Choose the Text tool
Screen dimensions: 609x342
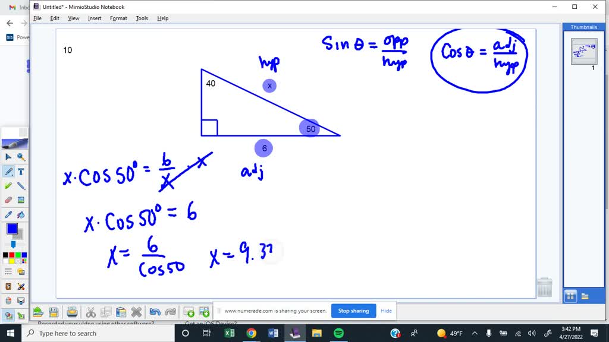pos(20,172)
